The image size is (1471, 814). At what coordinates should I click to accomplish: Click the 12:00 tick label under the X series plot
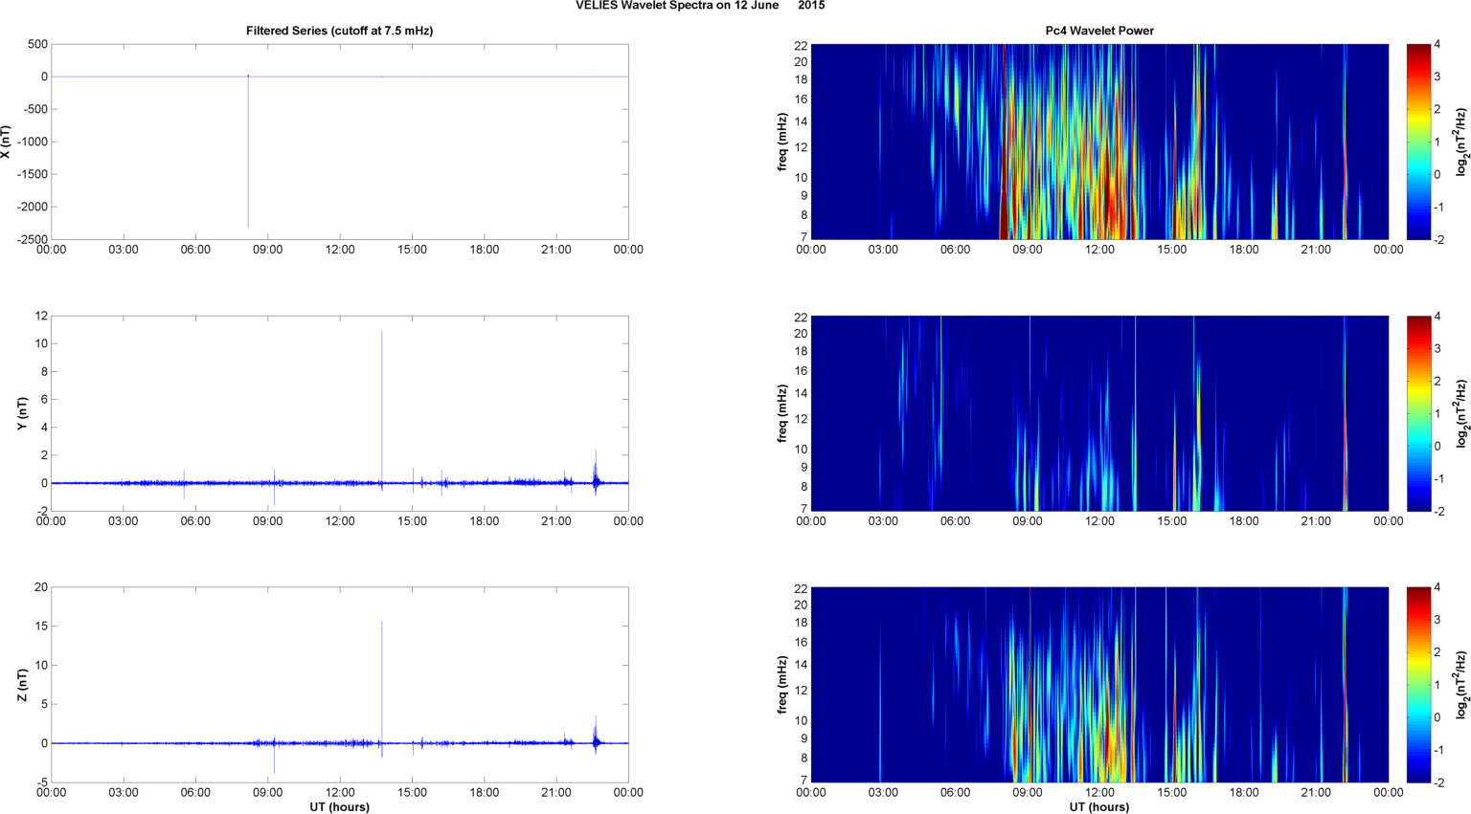tap(339, 250)
